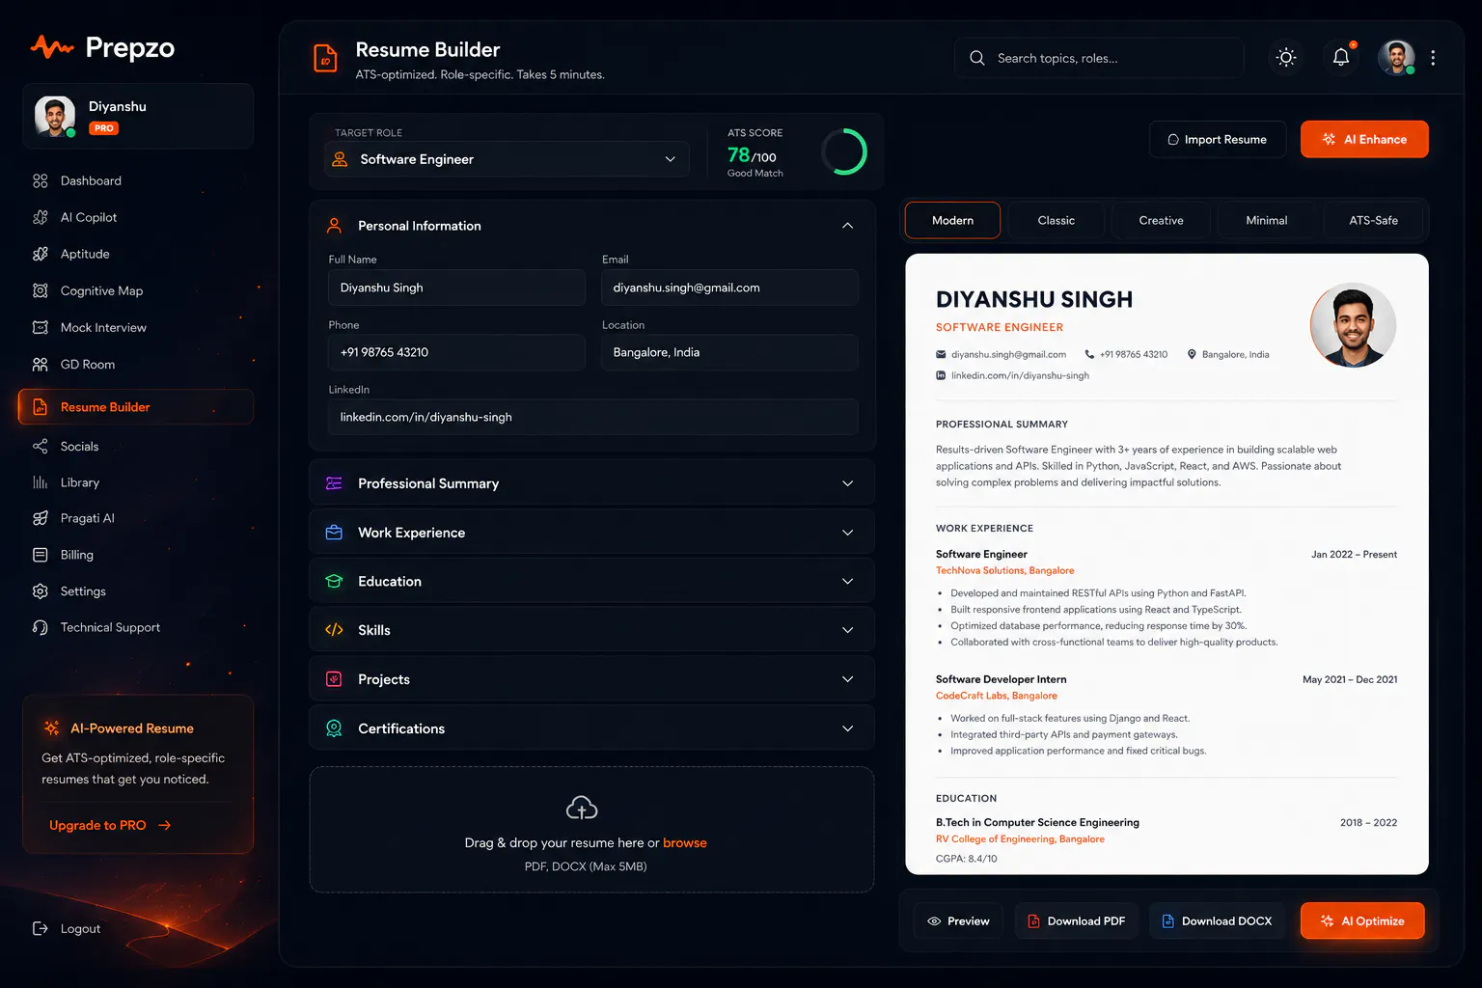Expand Skills section chevron

(x=847, y=630)
